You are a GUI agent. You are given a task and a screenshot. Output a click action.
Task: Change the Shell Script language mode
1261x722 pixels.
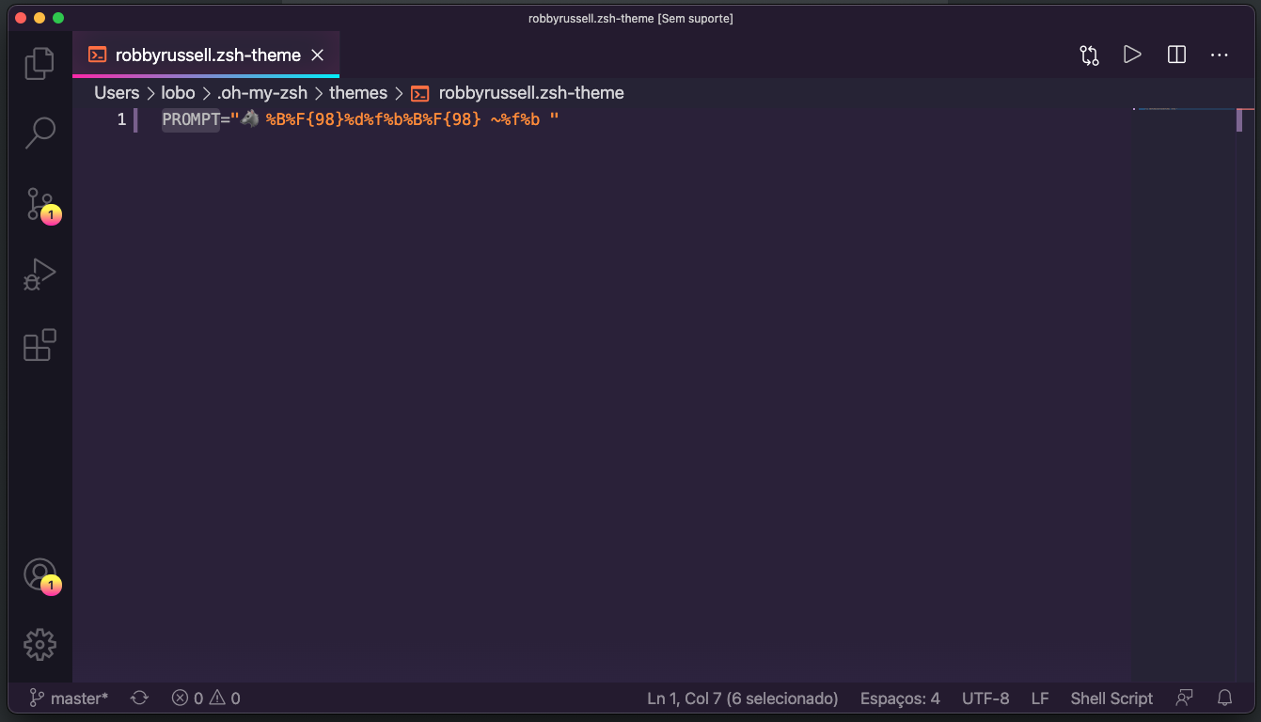coord(1111,698)
